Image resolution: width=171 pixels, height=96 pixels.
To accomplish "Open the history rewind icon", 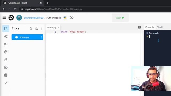I will (x=72, y=17).
